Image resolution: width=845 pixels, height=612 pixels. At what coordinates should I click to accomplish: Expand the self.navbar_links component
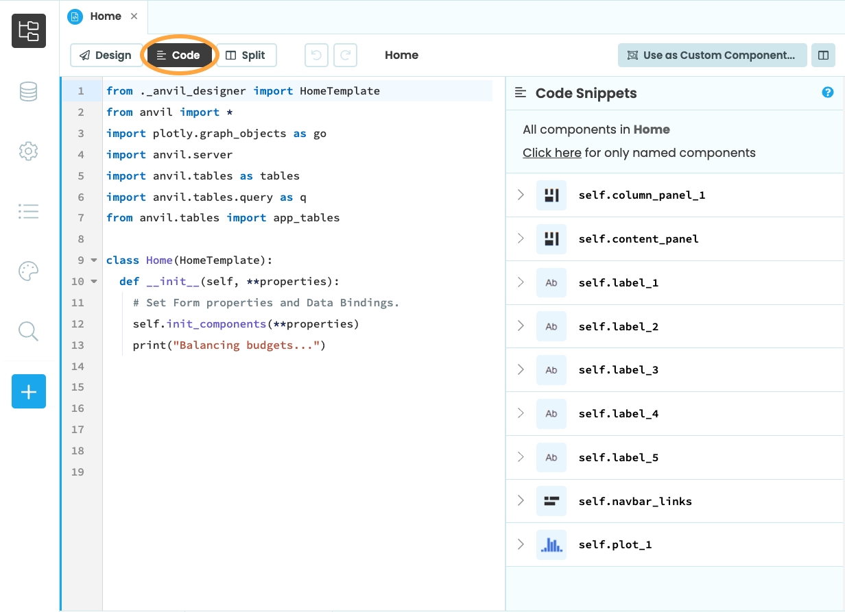click(x=520, y=501)
